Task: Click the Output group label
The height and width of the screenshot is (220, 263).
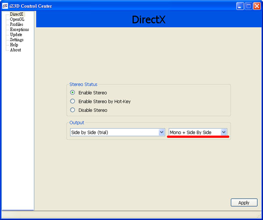Action: pyautogui.click(x=77, y=122)
